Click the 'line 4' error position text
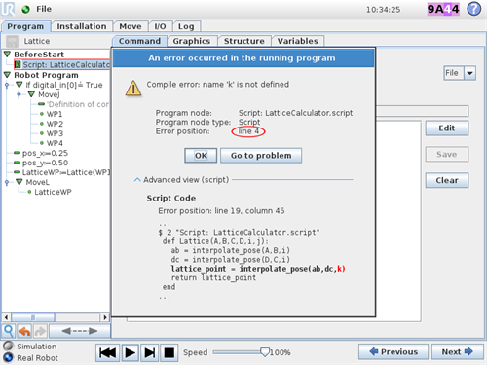 click(248, 131)
